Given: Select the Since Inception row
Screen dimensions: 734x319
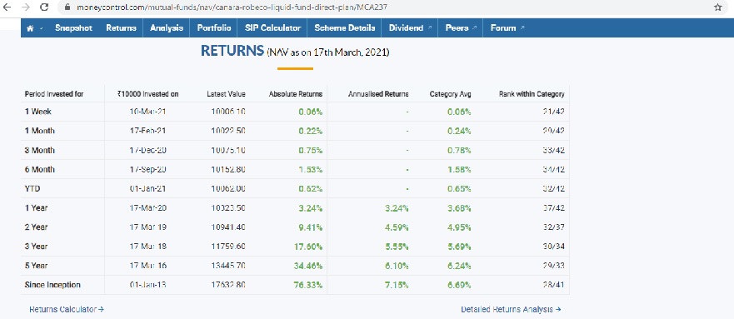Looking at the screenshot, I should tap(295, 285).
